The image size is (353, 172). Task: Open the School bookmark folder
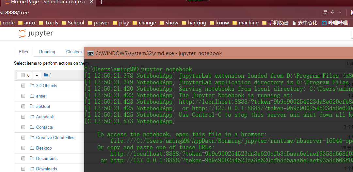(73, 23)
